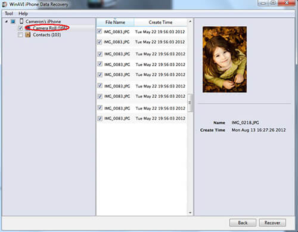Click the blue computer icon in the tree
The image size is (298, 232).
point(13,21)
